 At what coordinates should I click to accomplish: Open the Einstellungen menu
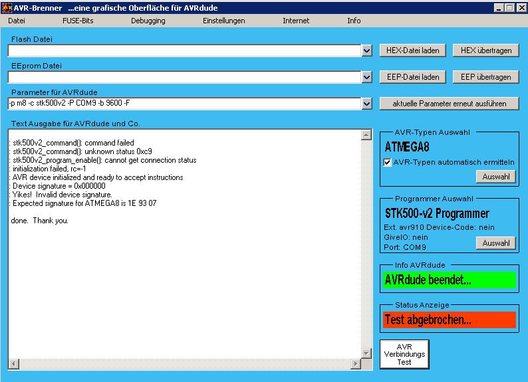(224, 21)
